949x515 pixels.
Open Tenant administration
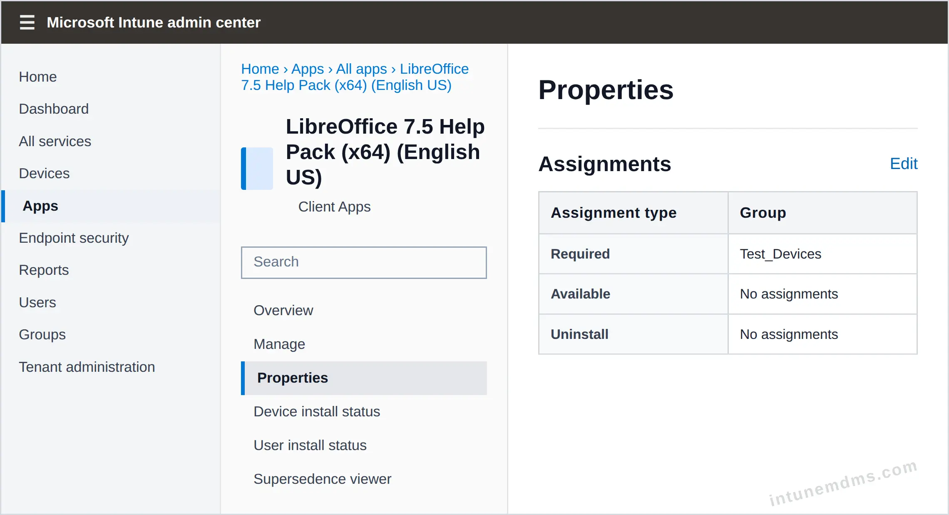click(x=87, y=367)
